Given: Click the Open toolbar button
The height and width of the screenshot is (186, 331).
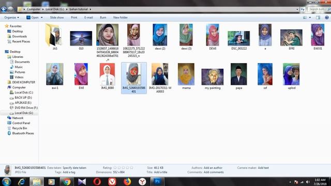Looking at the screenshot, I should coord(33,18).
